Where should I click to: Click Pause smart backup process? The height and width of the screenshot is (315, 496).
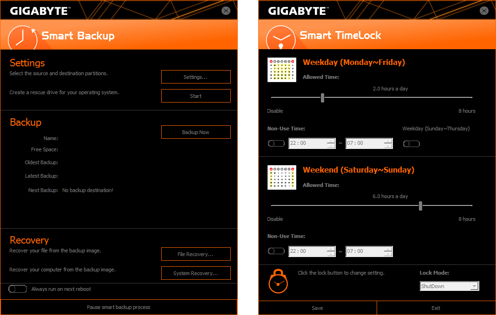coord(118,307)
